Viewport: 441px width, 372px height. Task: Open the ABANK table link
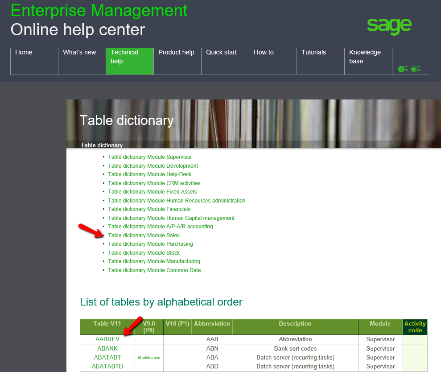107,348
